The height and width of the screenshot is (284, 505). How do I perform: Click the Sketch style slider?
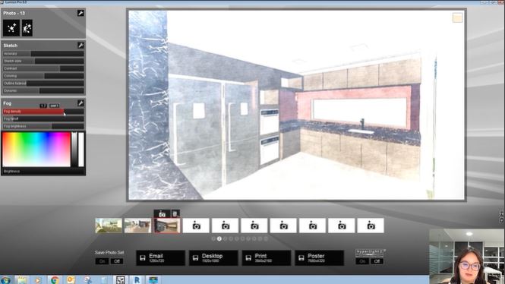(43, 61)
